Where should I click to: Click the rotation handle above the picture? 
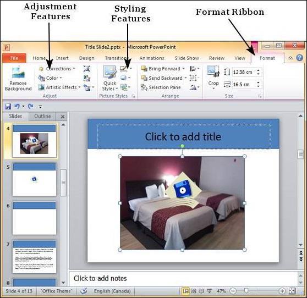pyautogui.click(x=182, y=146)
